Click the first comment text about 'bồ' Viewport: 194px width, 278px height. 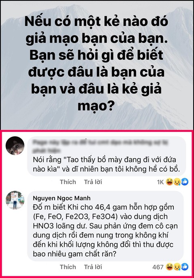(x=106, y=164)
